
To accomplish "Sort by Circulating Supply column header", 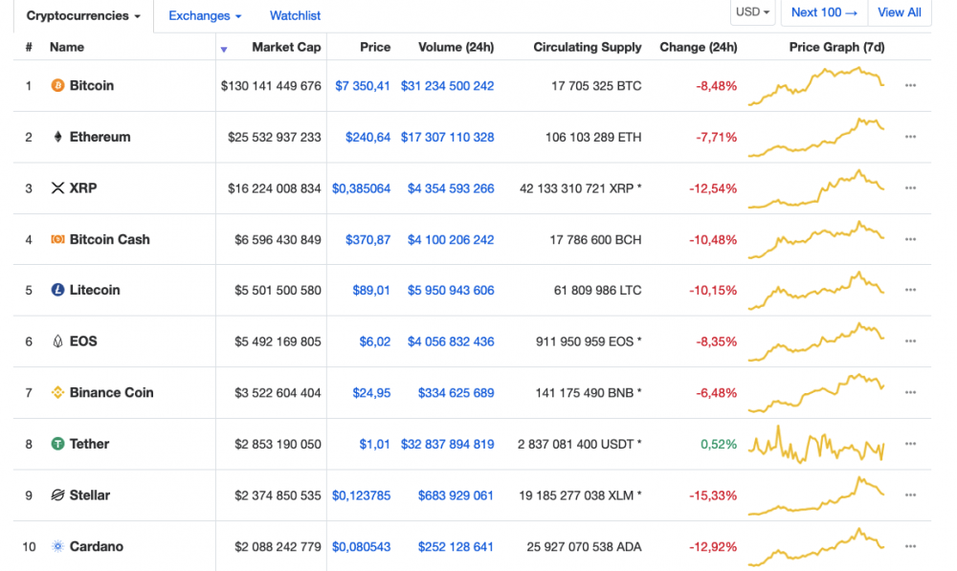I will click(588, 47).
